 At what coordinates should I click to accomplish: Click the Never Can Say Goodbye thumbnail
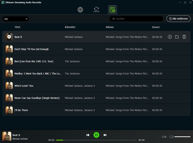point(9,98)
